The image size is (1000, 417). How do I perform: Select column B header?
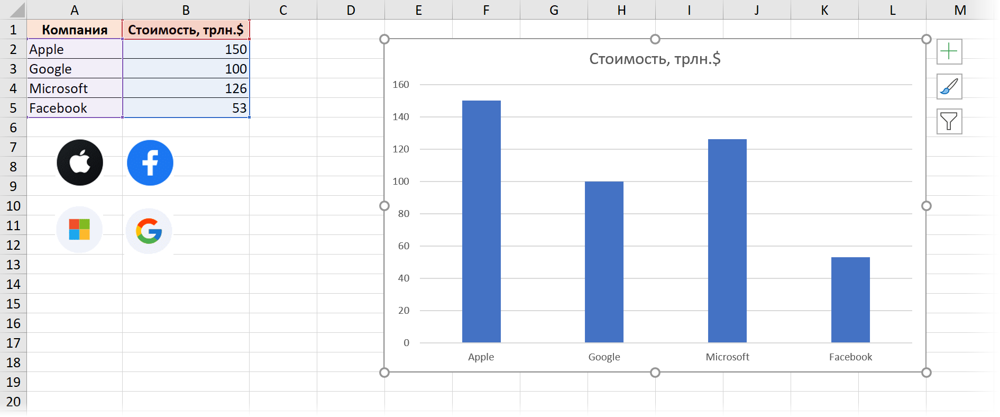click(186, 10)
